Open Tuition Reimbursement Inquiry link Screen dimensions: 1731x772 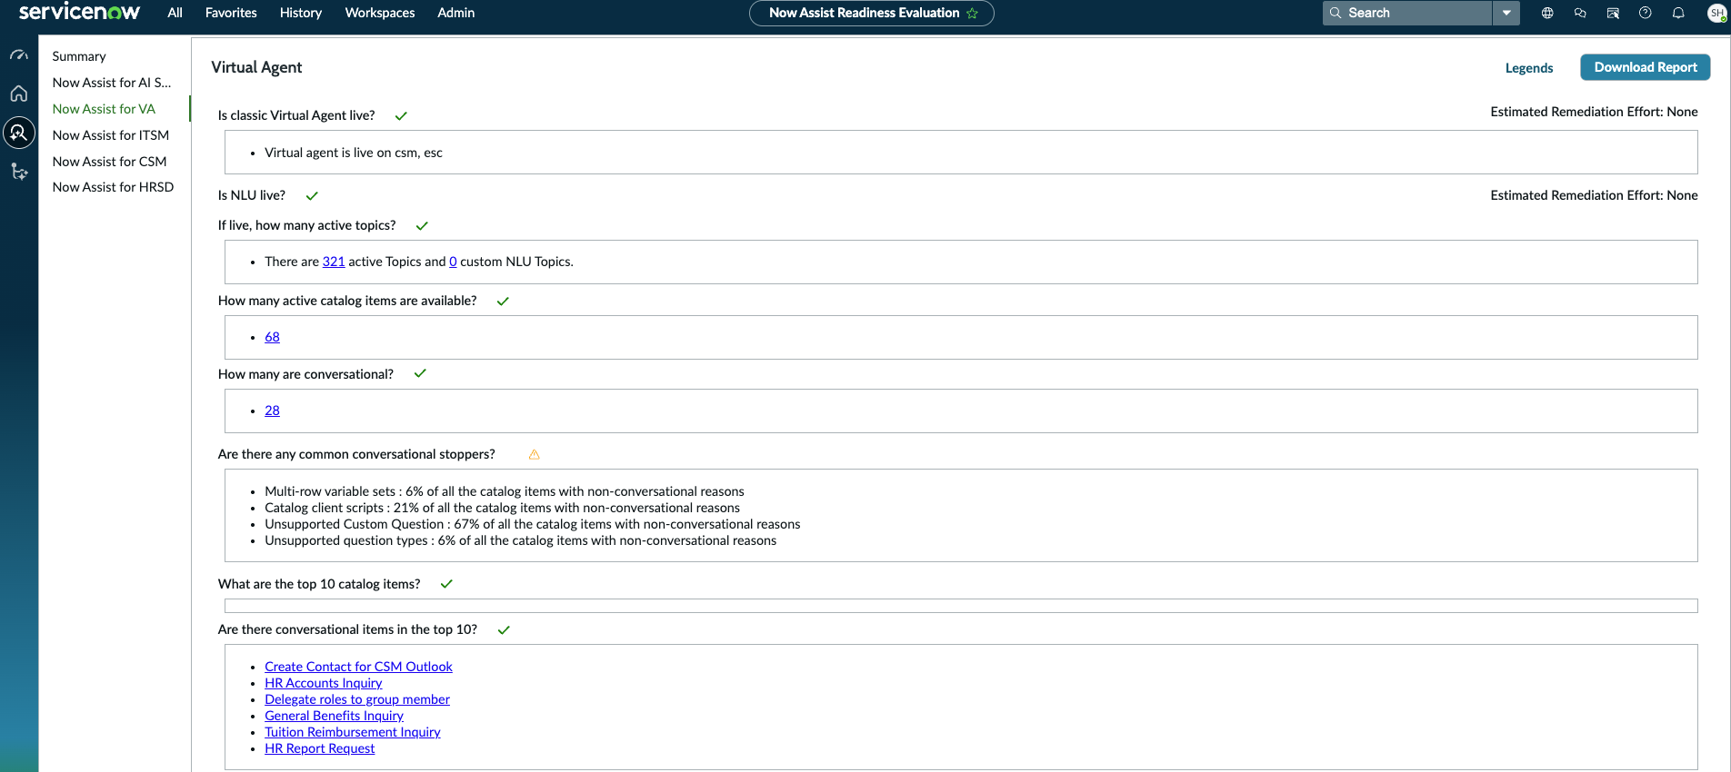353,732
